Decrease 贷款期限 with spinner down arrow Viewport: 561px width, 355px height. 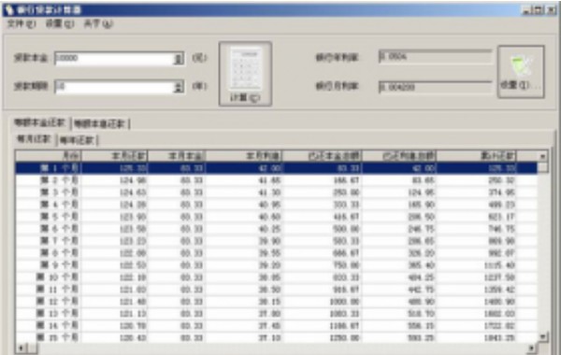tap(179, 90)
